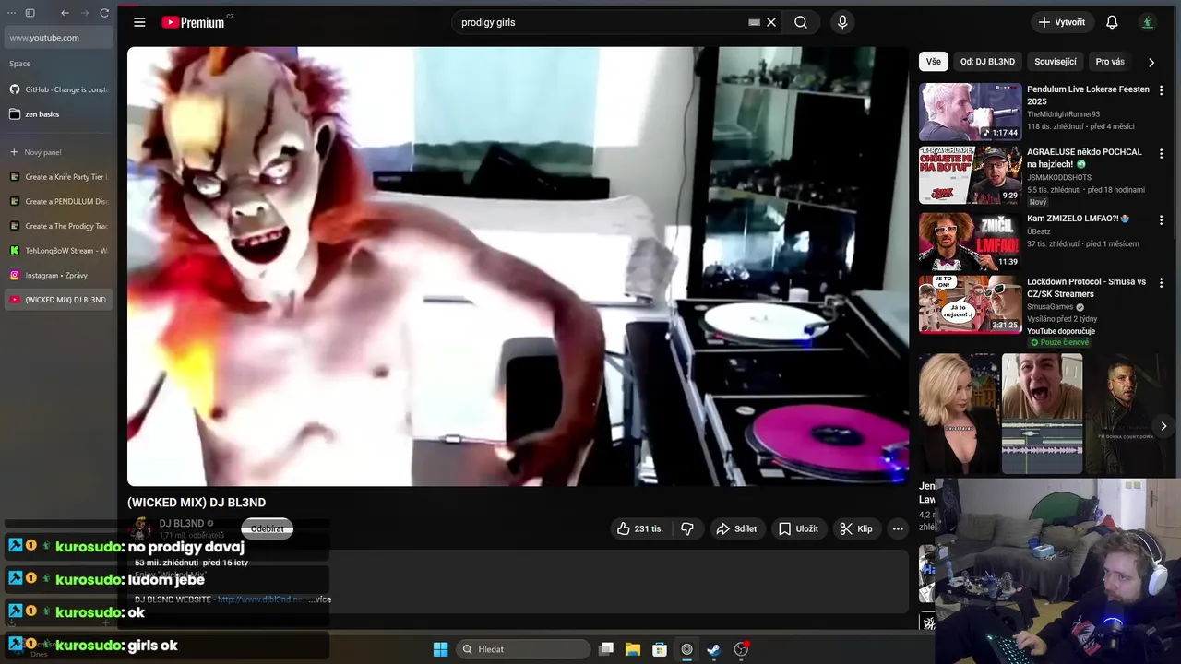Open DJ BL3ND channel avatar
Image resolution: width=1181 pixels, height=664 pixels.
click(x=140, y=528)
